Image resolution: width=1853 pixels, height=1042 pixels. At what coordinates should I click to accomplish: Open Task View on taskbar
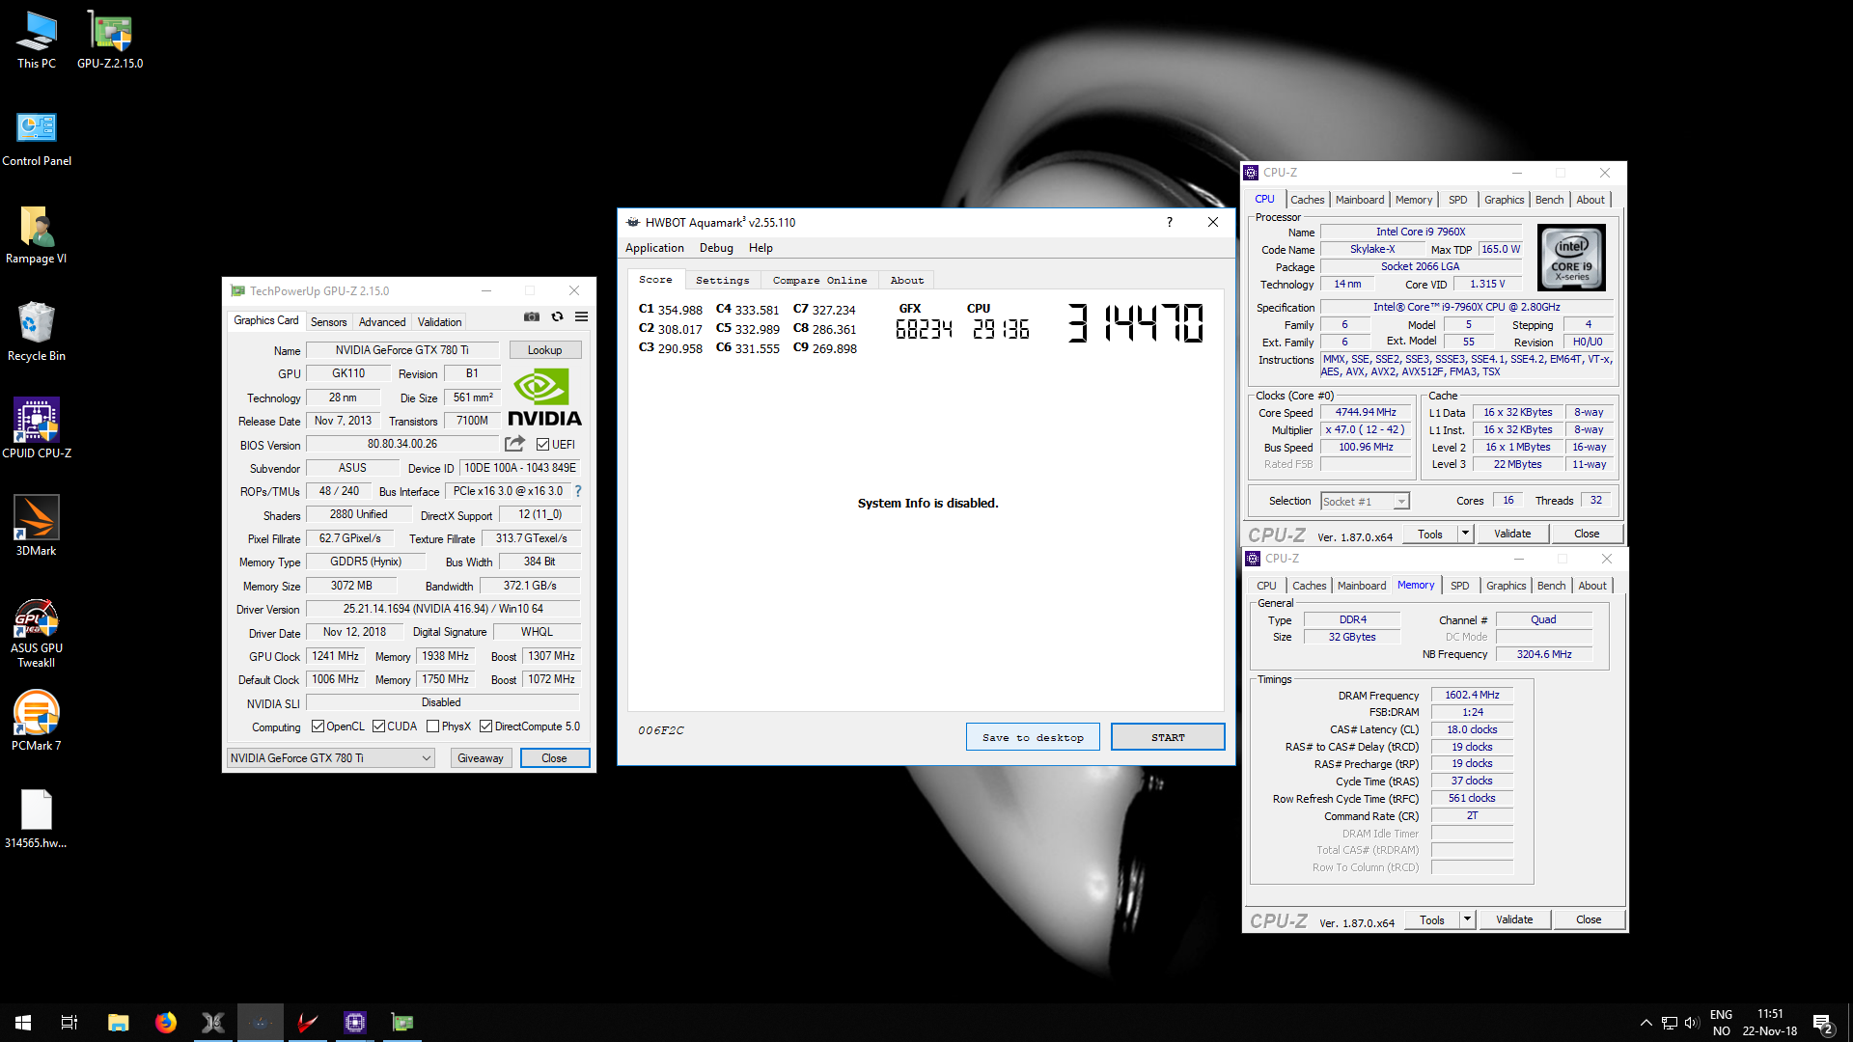coord(69,1023)
